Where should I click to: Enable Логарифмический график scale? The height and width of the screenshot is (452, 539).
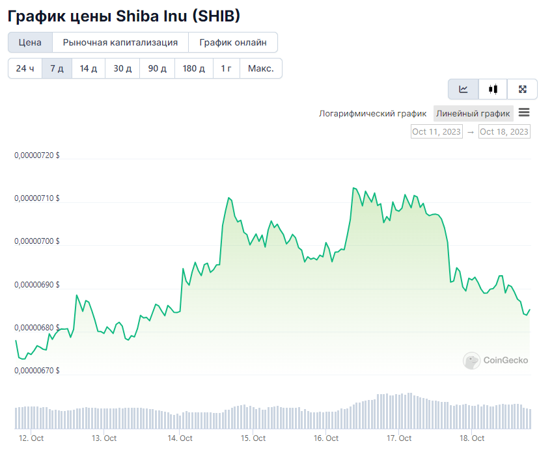click(372, 113)
